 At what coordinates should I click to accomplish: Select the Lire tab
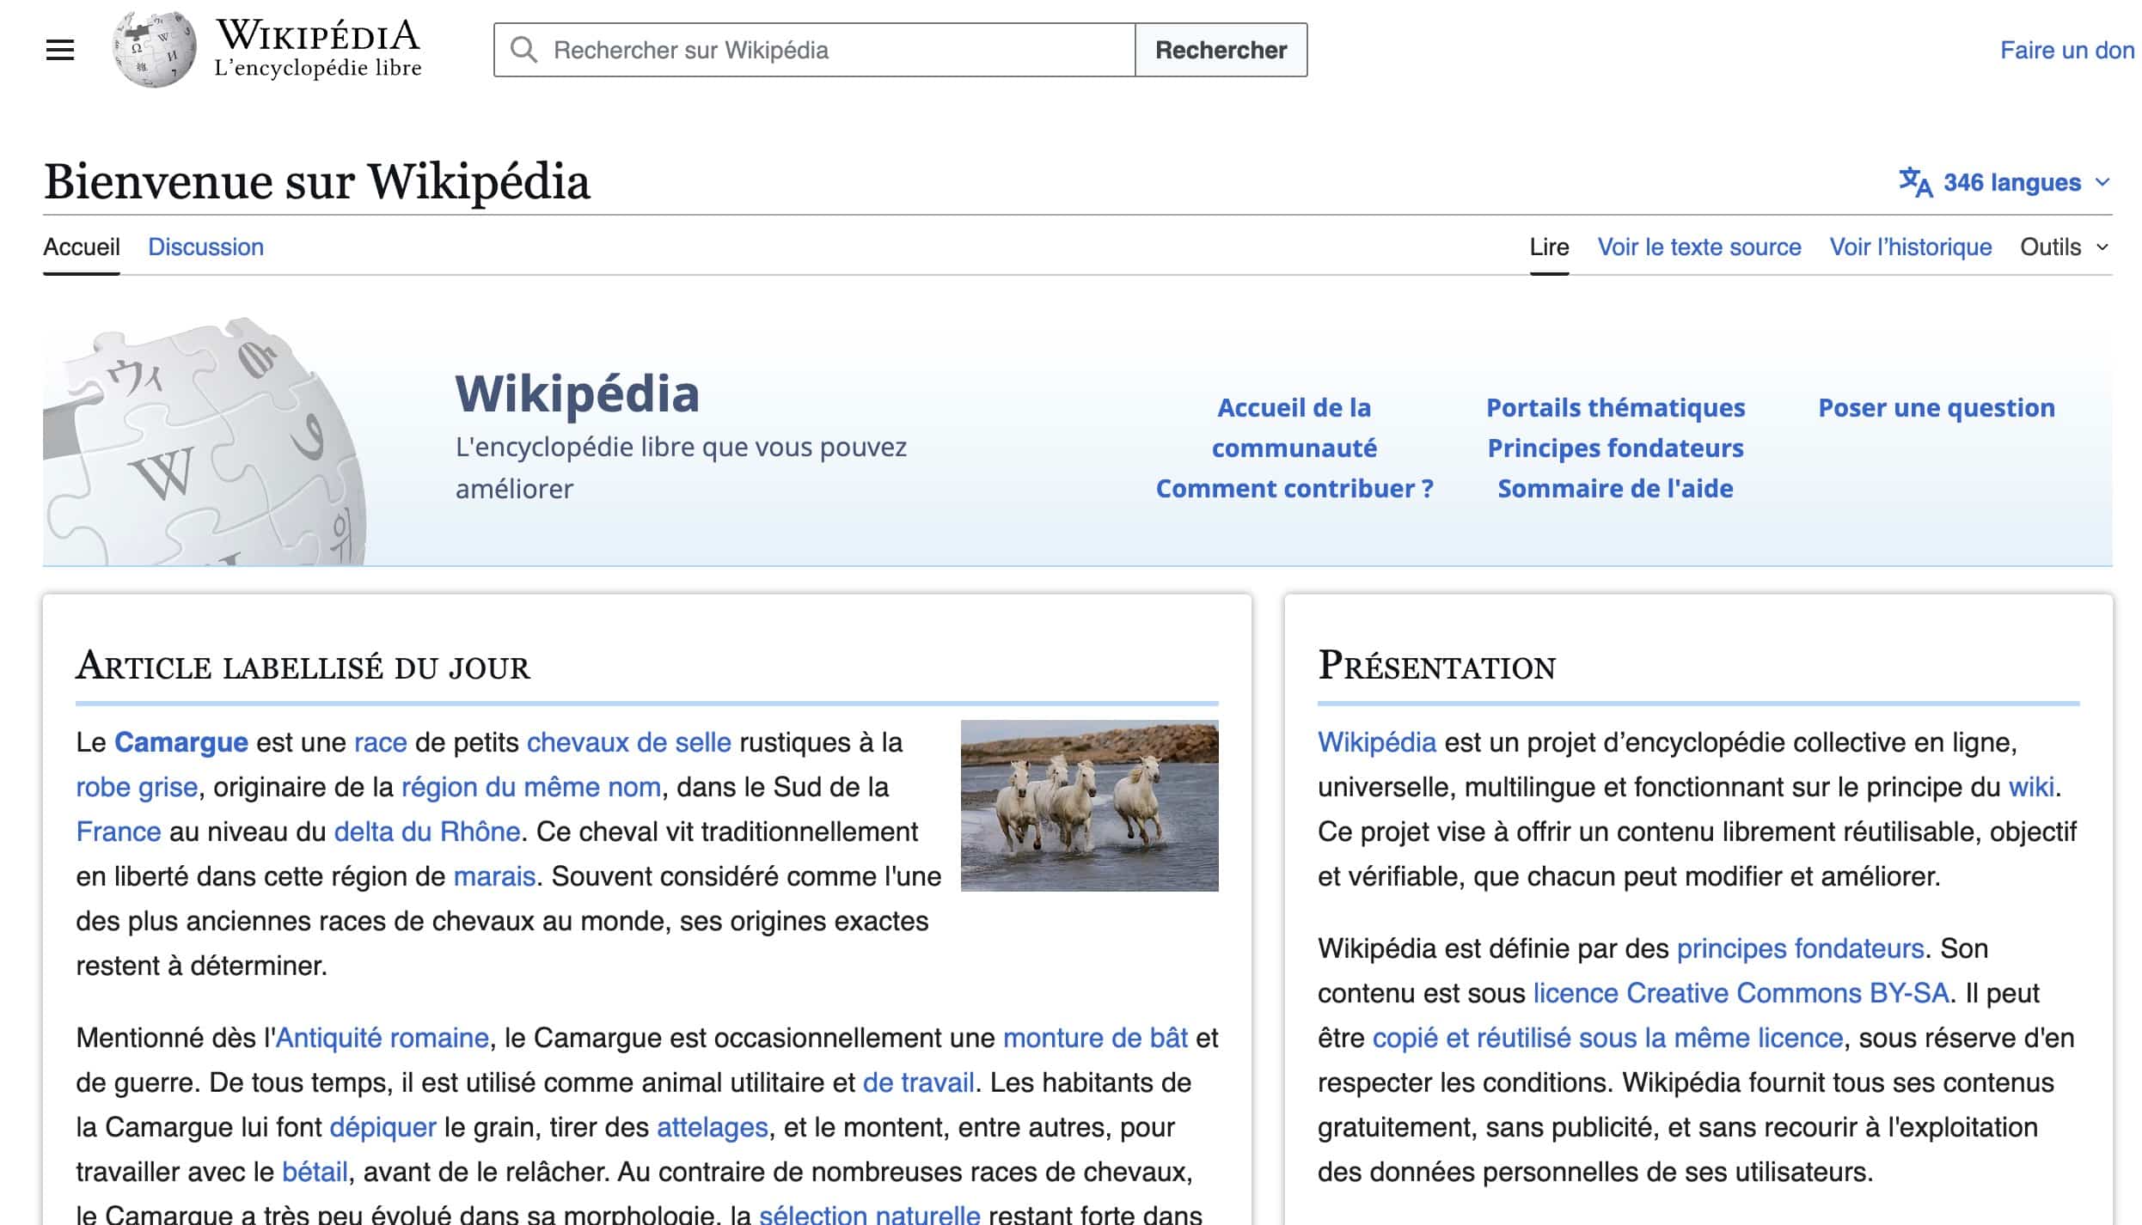tap(1549, 247)
